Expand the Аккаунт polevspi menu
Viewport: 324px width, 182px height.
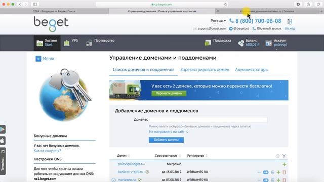(276, 42)
